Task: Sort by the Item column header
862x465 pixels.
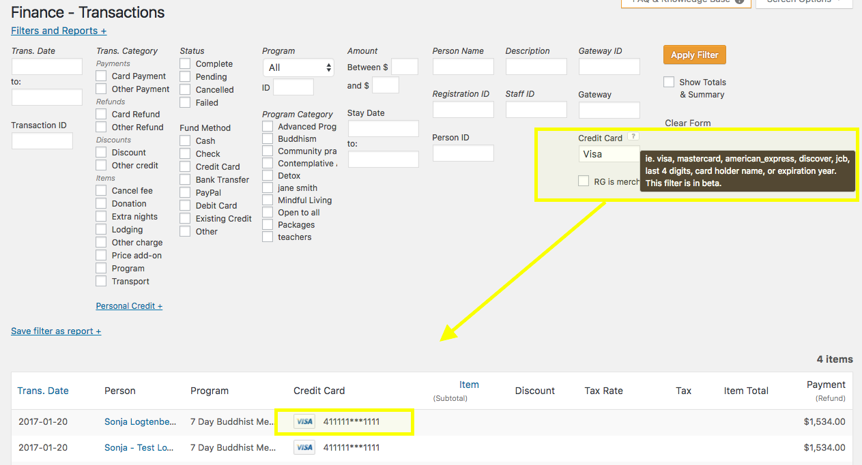Action: [x=469, y=385]
